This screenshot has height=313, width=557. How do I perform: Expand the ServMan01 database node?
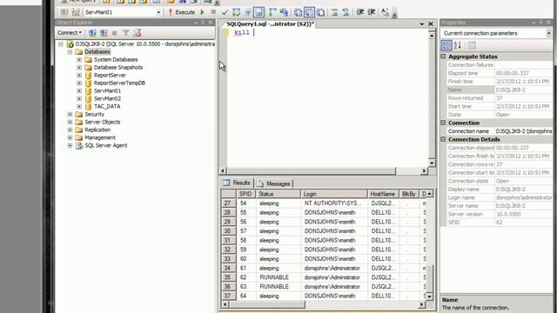click(x=79, y=90)
